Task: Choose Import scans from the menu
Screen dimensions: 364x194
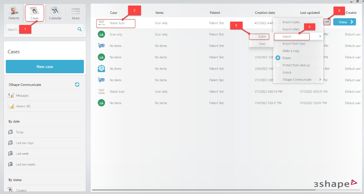Action: pyautogui.click(x=291, y=22)
